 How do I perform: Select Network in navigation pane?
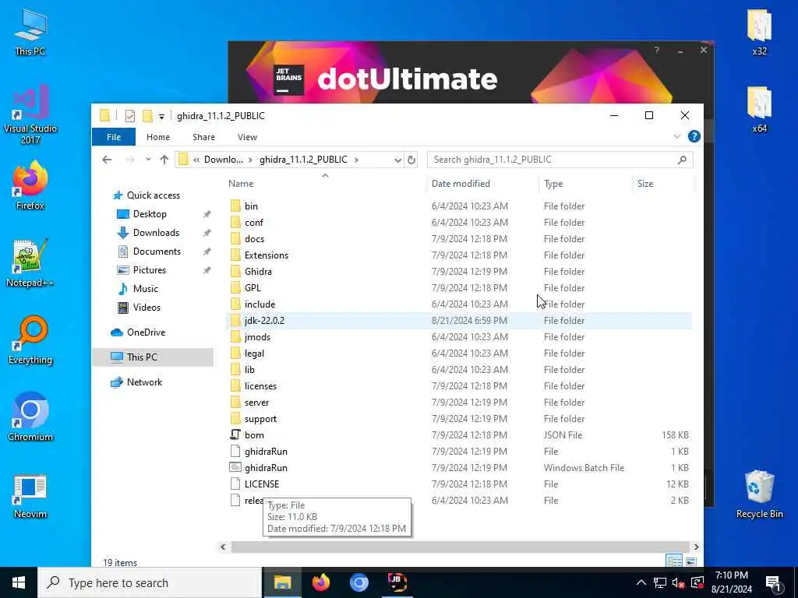(x=144, y=382)
